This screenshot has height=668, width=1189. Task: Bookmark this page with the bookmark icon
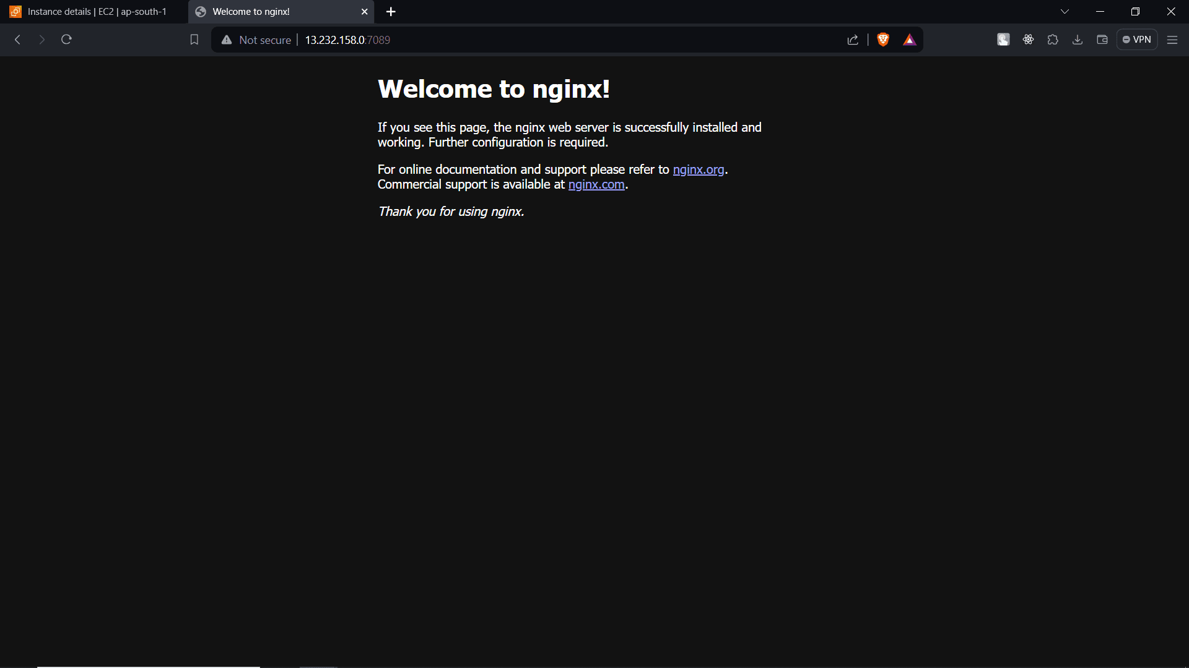(x=194, y=40)
